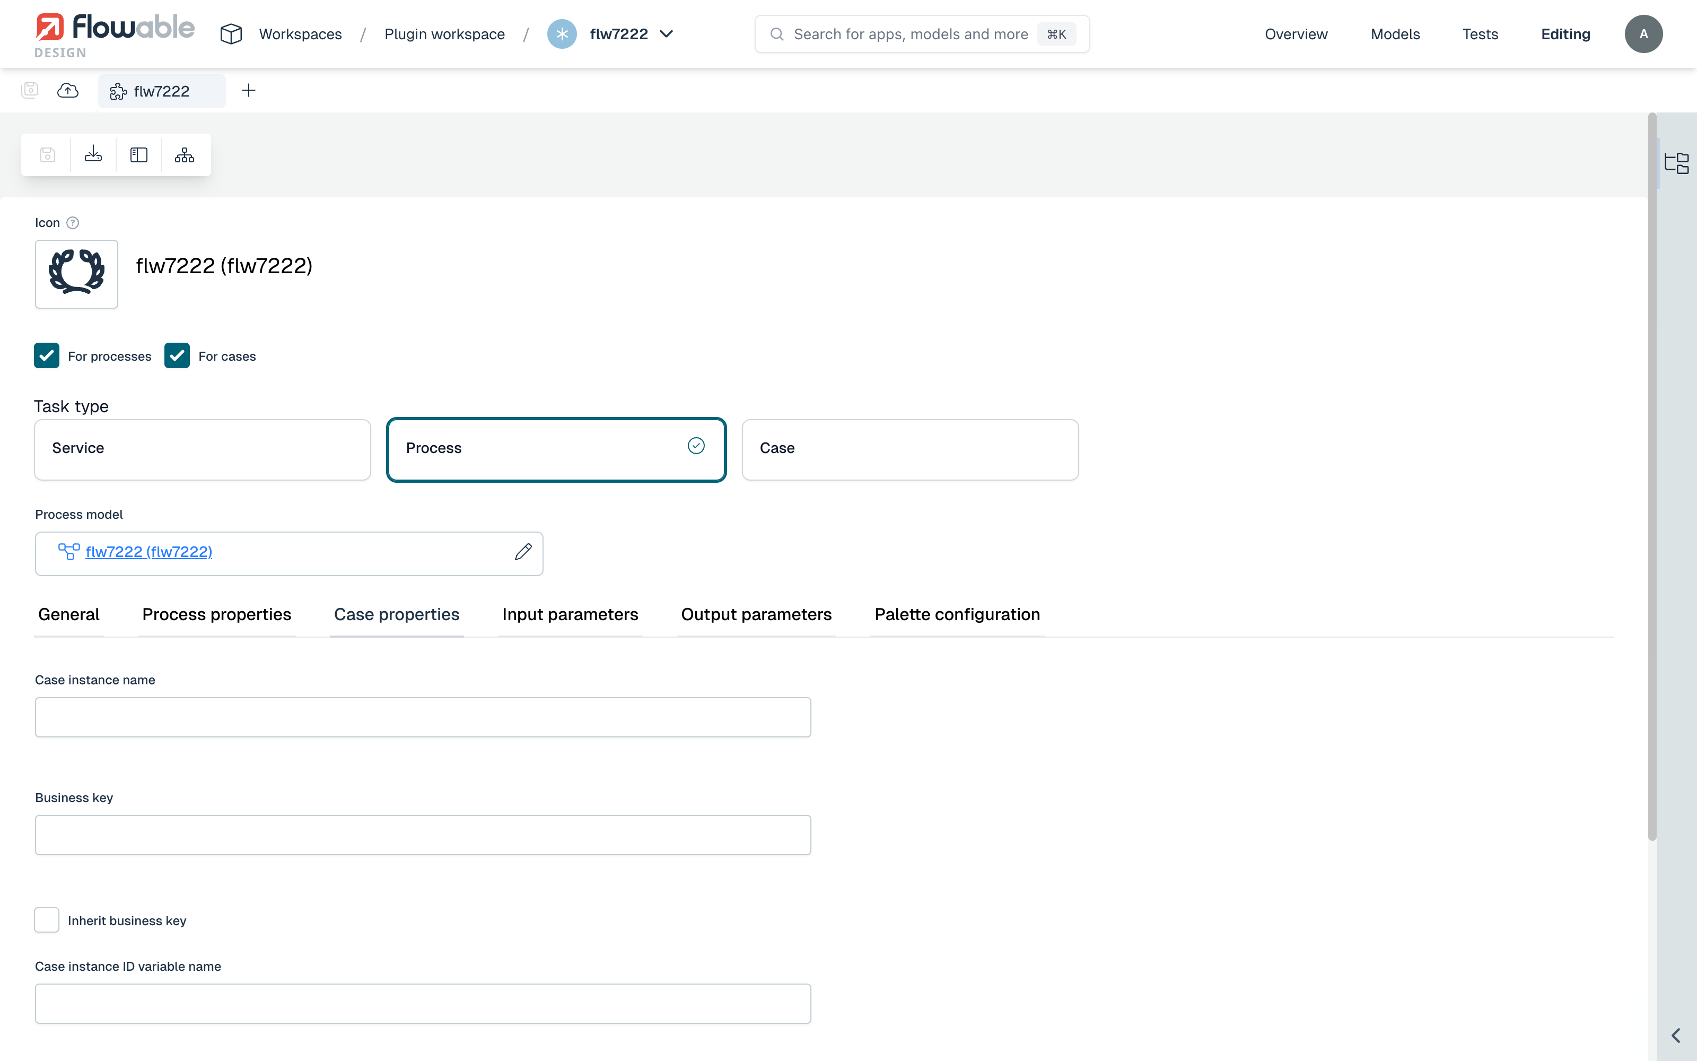Switch to the Case properties tab

(x=397, y=614)
